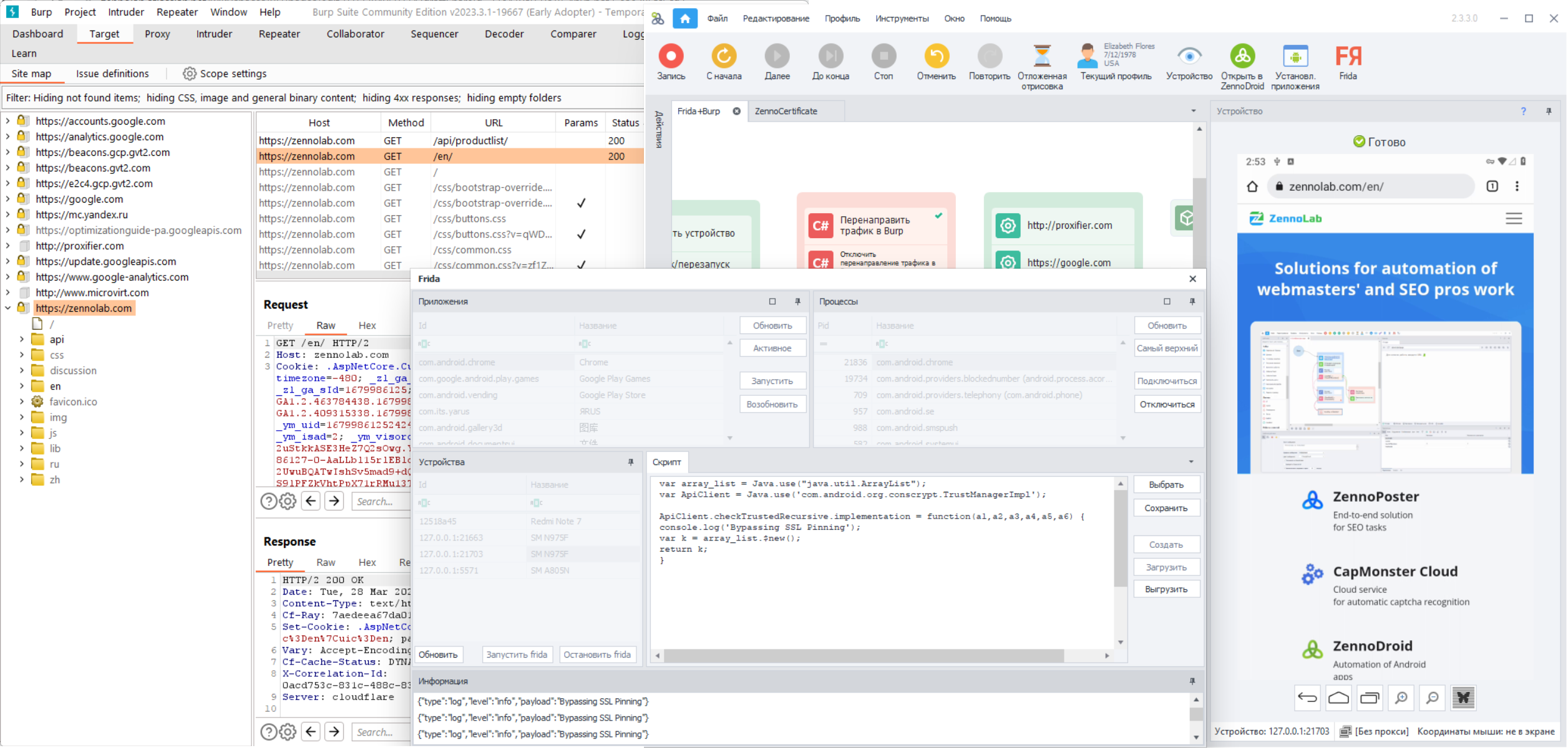Pin the Приложения panel
This screenshot has width=1568, height=748.
(x=797, y=302)
